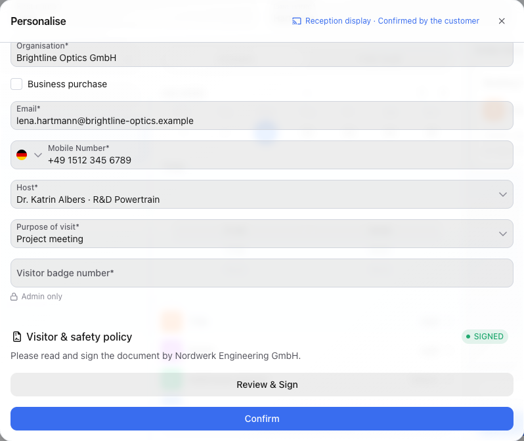Open the Purpose of visit dropdown

[x=261, y=234]
